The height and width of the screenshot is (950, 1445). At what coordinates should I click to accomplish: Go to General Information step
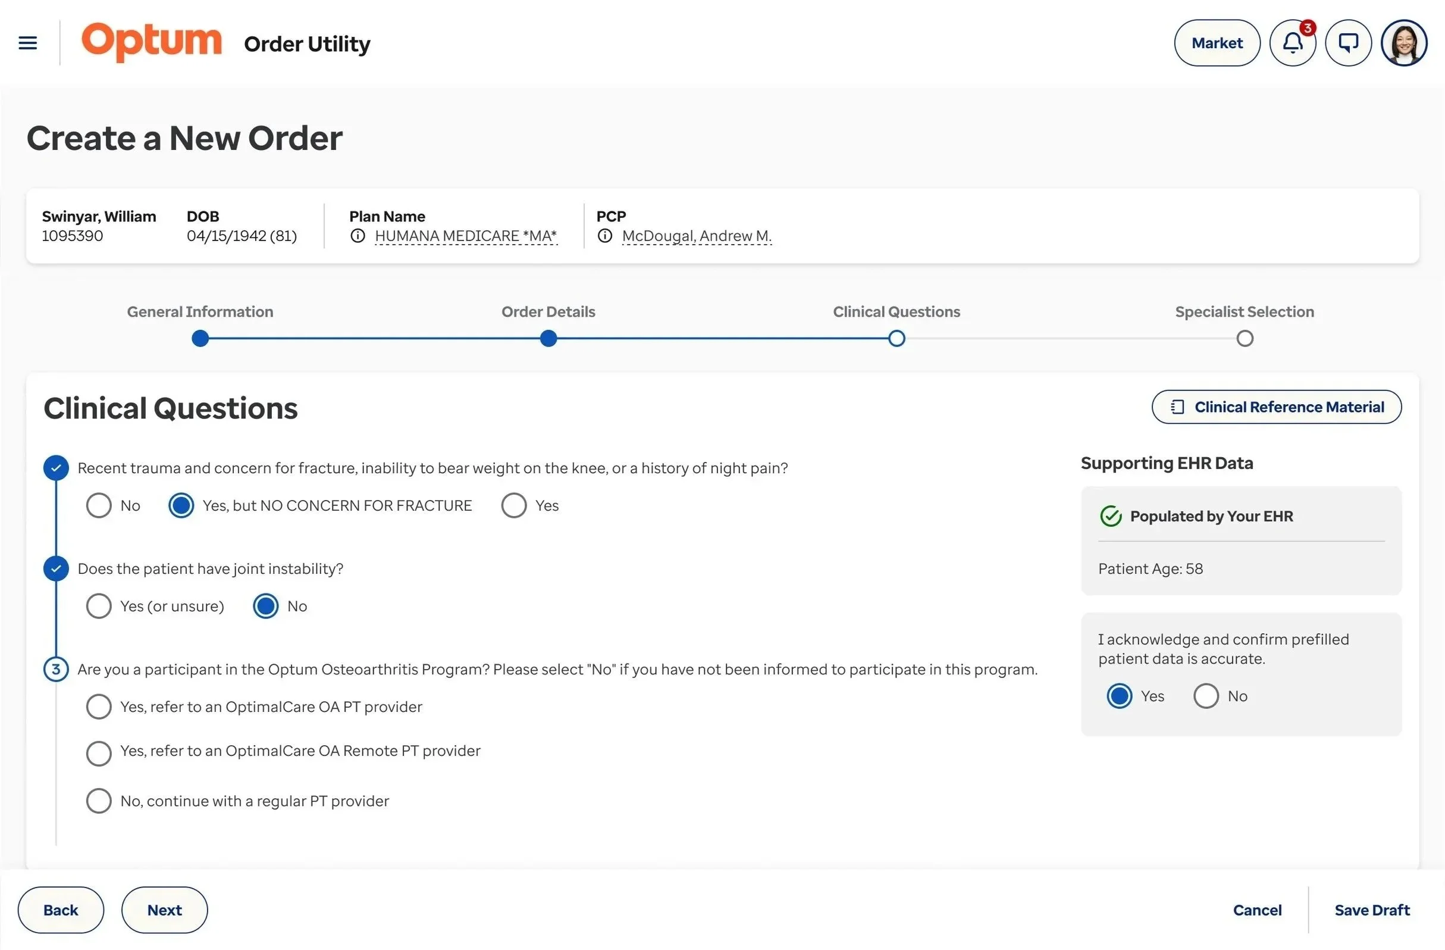coord(200,338)
